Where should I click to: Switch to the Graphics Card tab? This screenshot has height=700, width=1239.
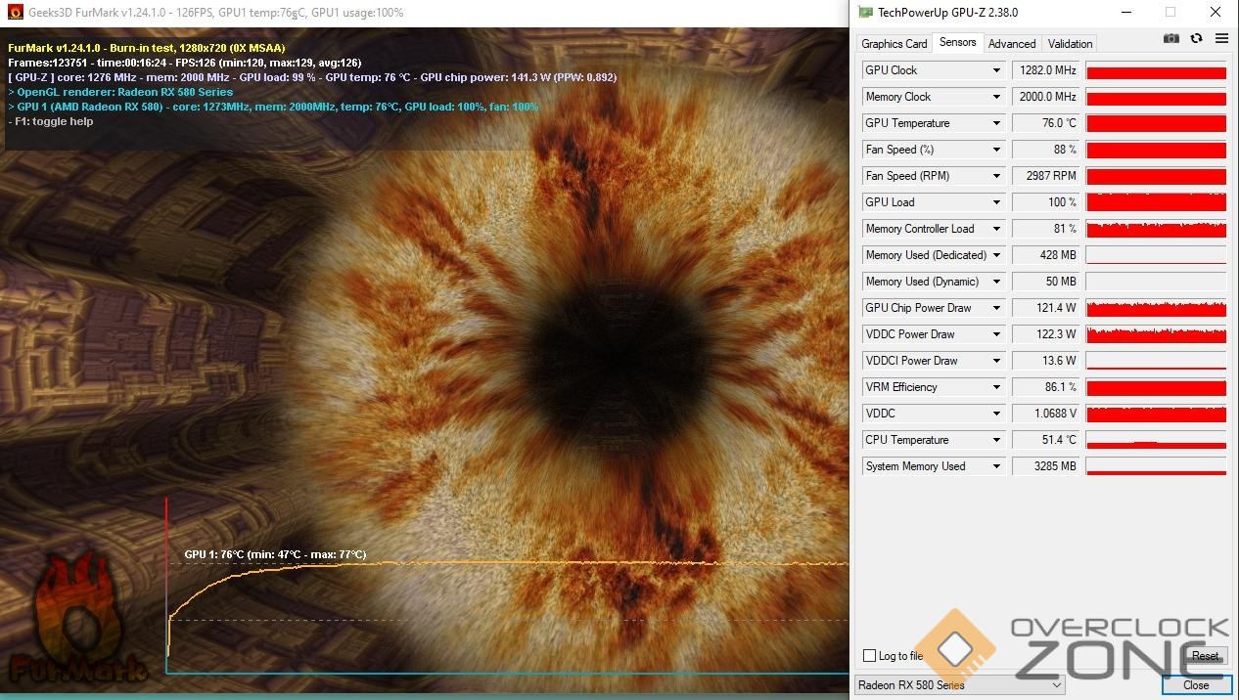coord(894,44)
